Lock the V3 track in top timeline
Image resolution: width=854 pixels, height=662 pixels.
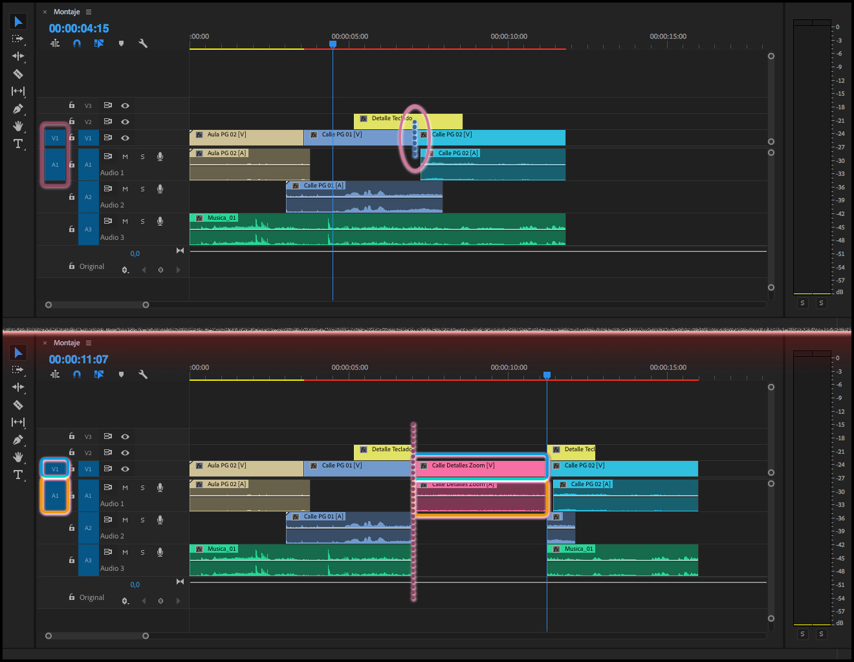pyautogui.click(x=72, y=105)
